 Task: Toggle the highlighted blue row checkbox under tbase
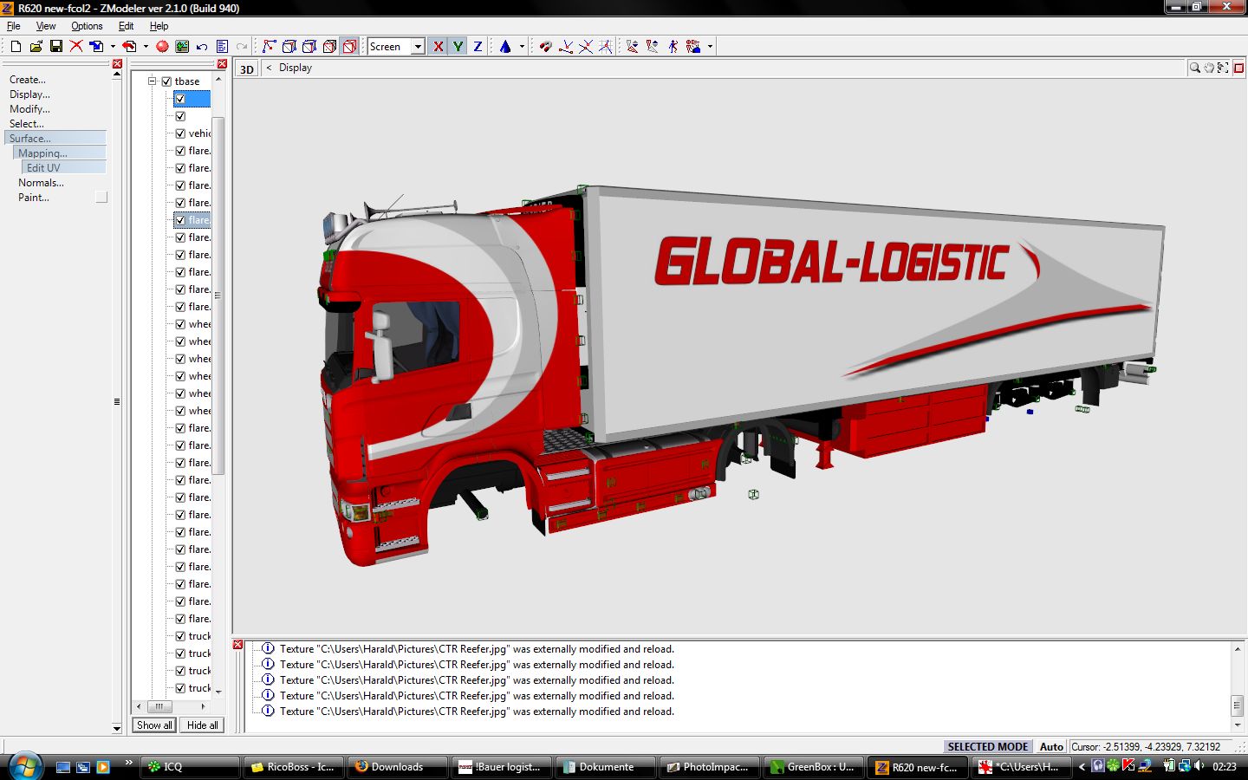180,99
